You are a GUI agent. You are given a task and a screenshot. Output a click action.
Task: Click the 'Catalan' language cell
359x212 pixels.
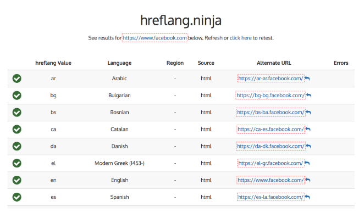click(119, 129)
